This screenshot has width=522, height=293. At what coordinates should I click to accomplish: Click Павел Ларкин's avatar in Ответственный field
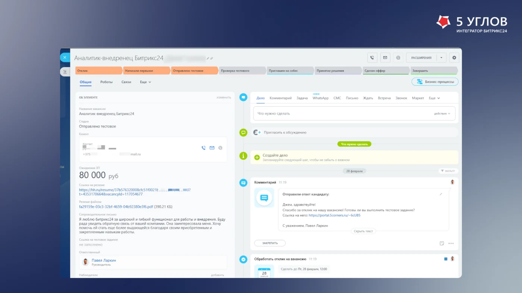pyautogui.click(x=85, y=262)
